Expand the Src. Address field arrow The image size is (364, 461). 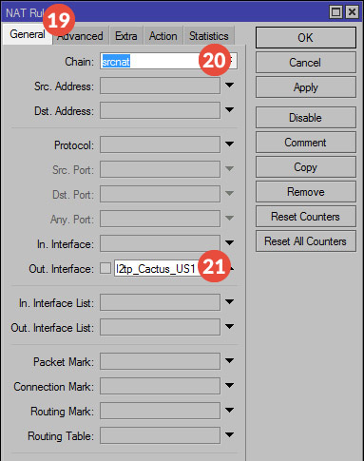tap(230, 86)
